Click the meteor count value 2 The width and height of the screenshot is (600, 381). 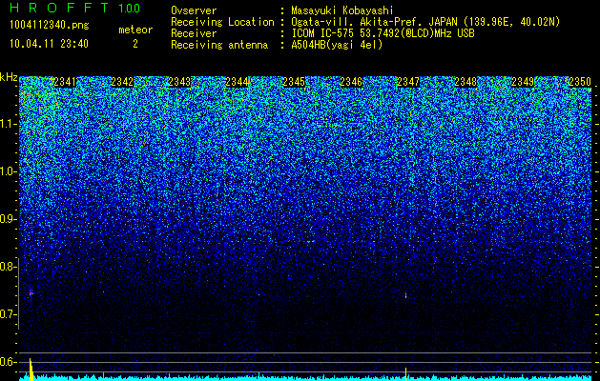coord(135,44)
